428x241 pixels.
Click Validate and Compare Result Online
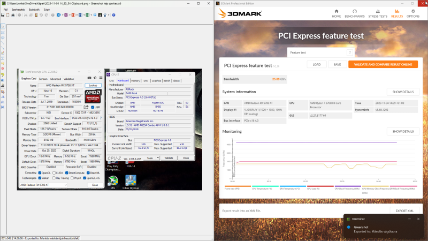point(383,64)
